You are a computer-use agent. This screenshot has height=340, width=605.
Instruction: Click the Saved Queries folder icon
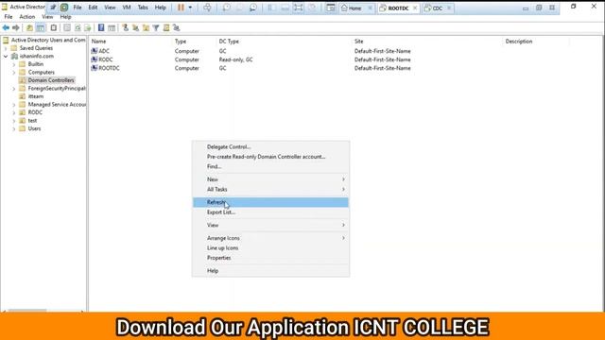[14, 48]
